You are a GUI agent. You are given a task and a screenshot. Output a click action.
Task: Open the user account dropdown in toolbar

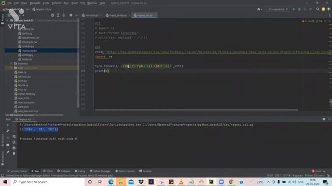(259, 9)
